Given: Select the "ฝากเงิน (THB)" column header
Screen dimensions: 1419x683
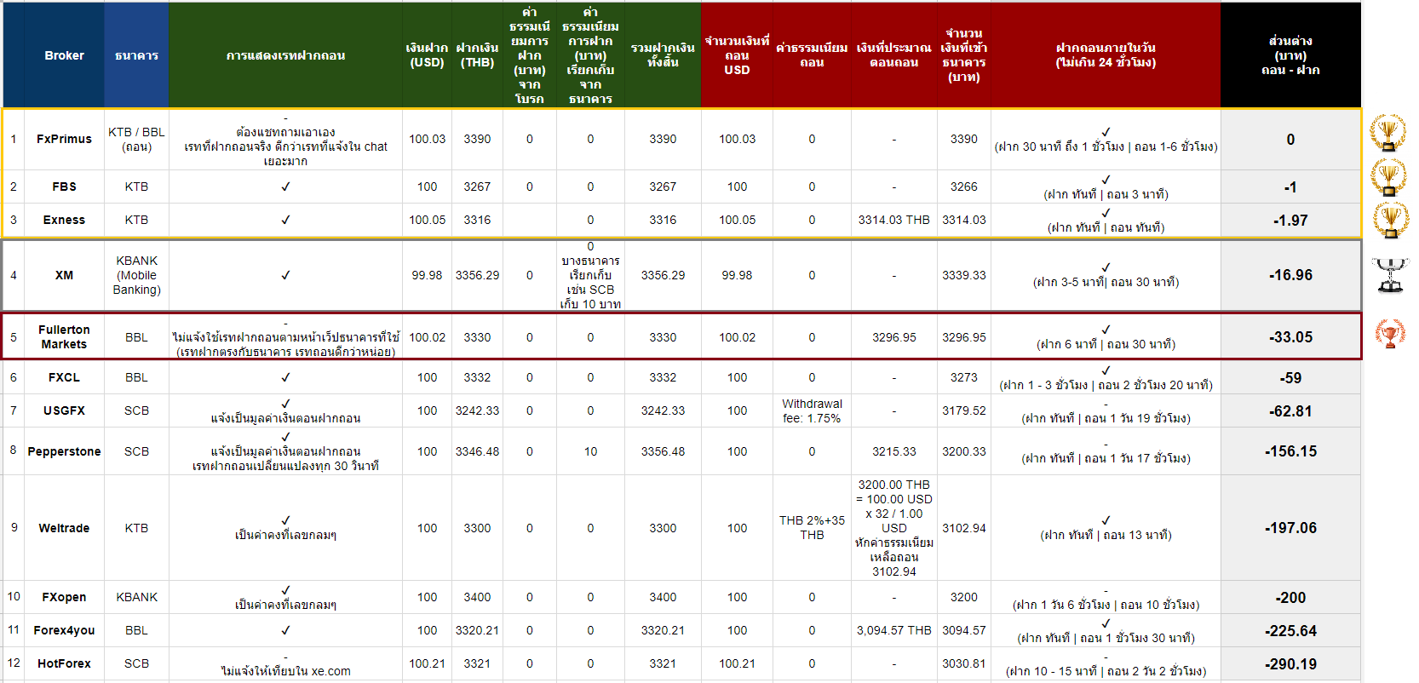Looking at the screenshot, I should [477, 55].
